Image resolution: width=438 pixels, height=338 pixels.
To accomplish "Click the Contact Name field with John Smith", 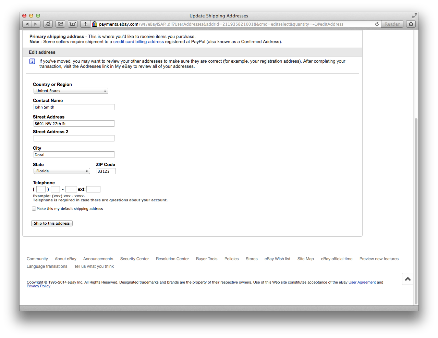I will coord(74,107).
